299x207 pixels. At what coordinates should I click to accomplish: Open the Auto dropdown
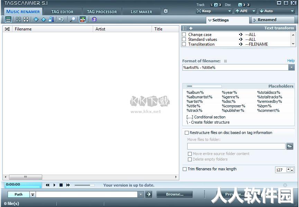[x=277, y=11]
